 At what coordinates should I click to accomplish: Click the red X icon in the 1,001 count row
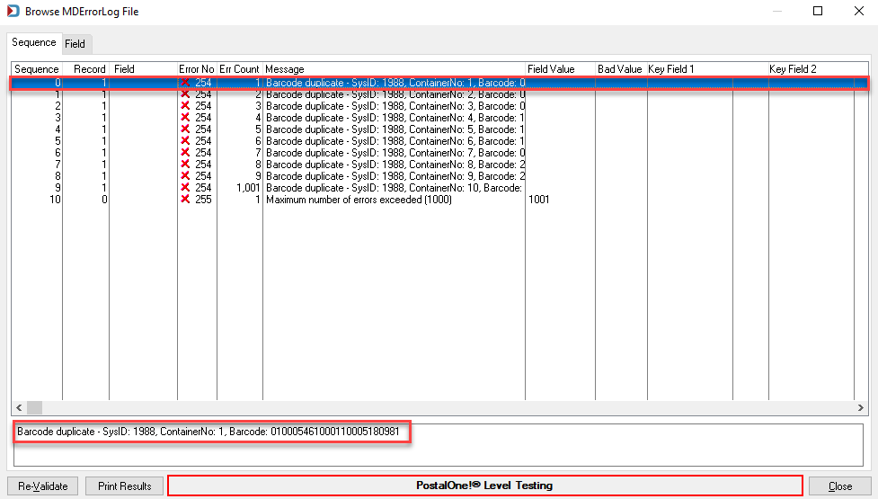(185, 188)
